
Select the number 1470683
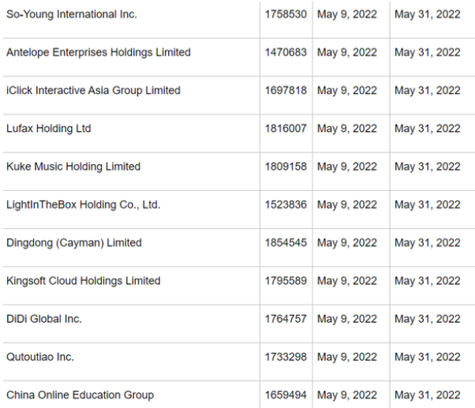[286, 52]
